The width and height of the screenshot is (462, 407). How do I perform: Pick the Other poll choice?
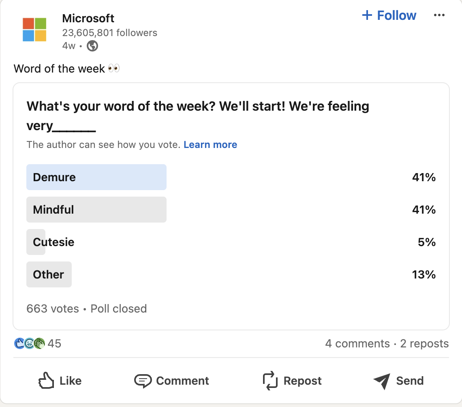coord(49,274)
